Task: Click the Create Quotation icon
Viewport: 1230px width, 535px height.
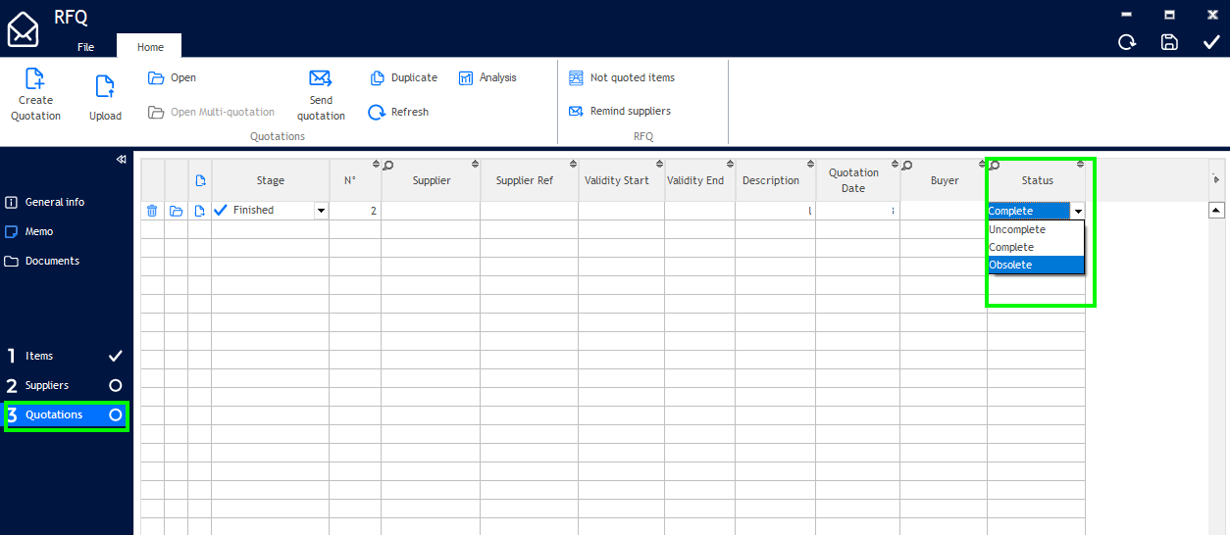Action: click(x=35, y=80)
